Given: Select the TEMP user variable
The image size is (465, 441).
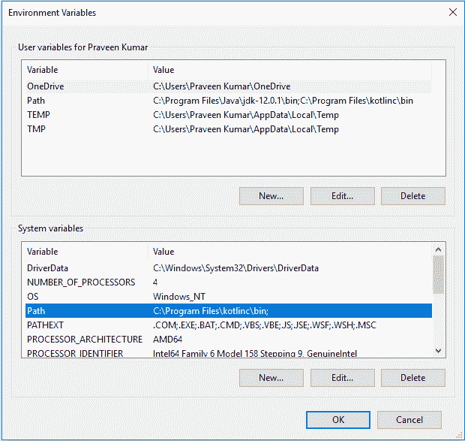Looking at the screenshot, I should coord(39,115).
